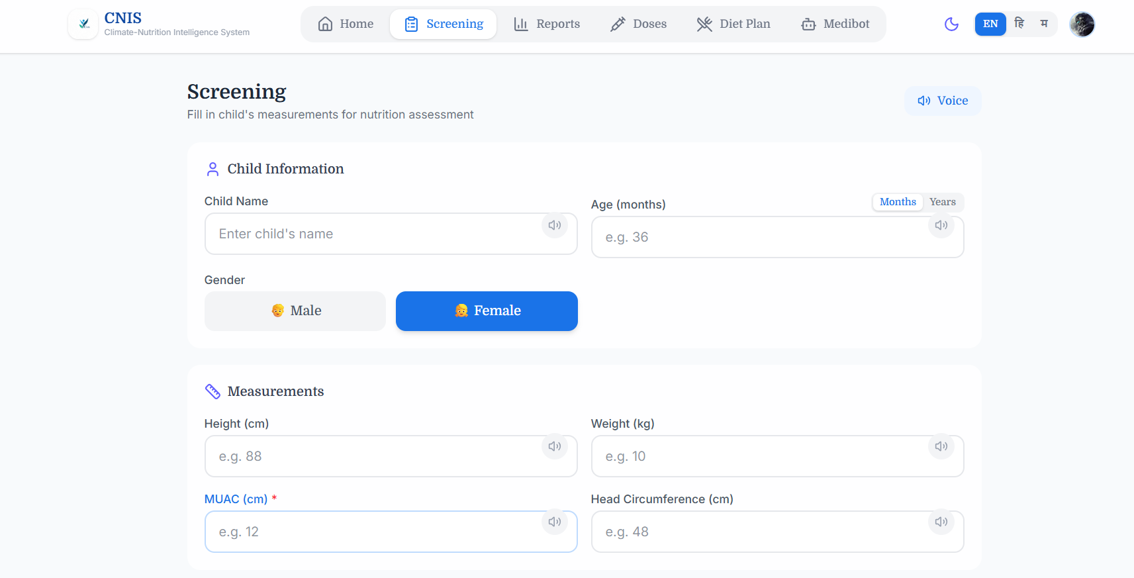Play voice prompt for MUAC field
Viewport: 1134px width, 578px height.
[x=555, y=522]
